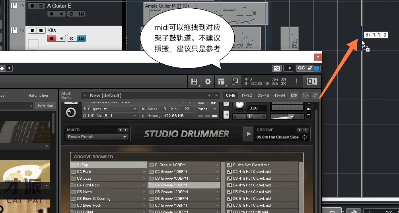Clear the browser search with X
The image size is (399, 213).
click(x=31, y=106)
